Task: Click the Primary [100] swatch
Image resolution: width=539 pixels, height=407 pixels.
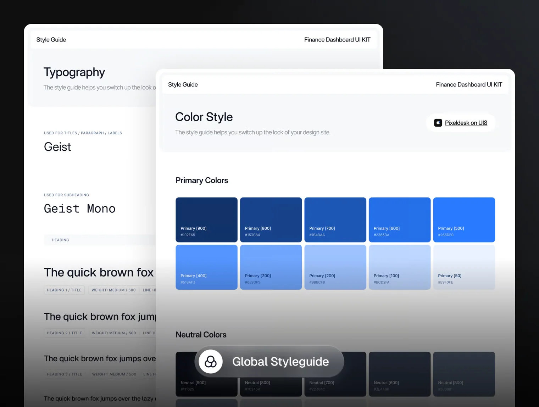Action: tap(400, 267)
